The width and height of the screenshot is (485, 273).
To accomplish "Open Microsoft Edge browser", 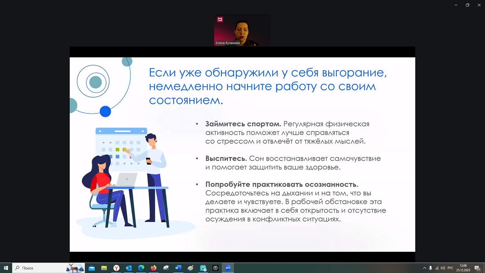I will [x=141, y=268].
